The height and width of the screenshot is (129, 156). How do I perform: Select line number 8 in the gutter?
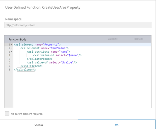point(9,70)
